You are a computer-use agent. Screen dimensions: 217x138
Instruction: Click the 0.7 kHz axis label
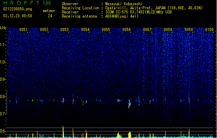(3, 114)
